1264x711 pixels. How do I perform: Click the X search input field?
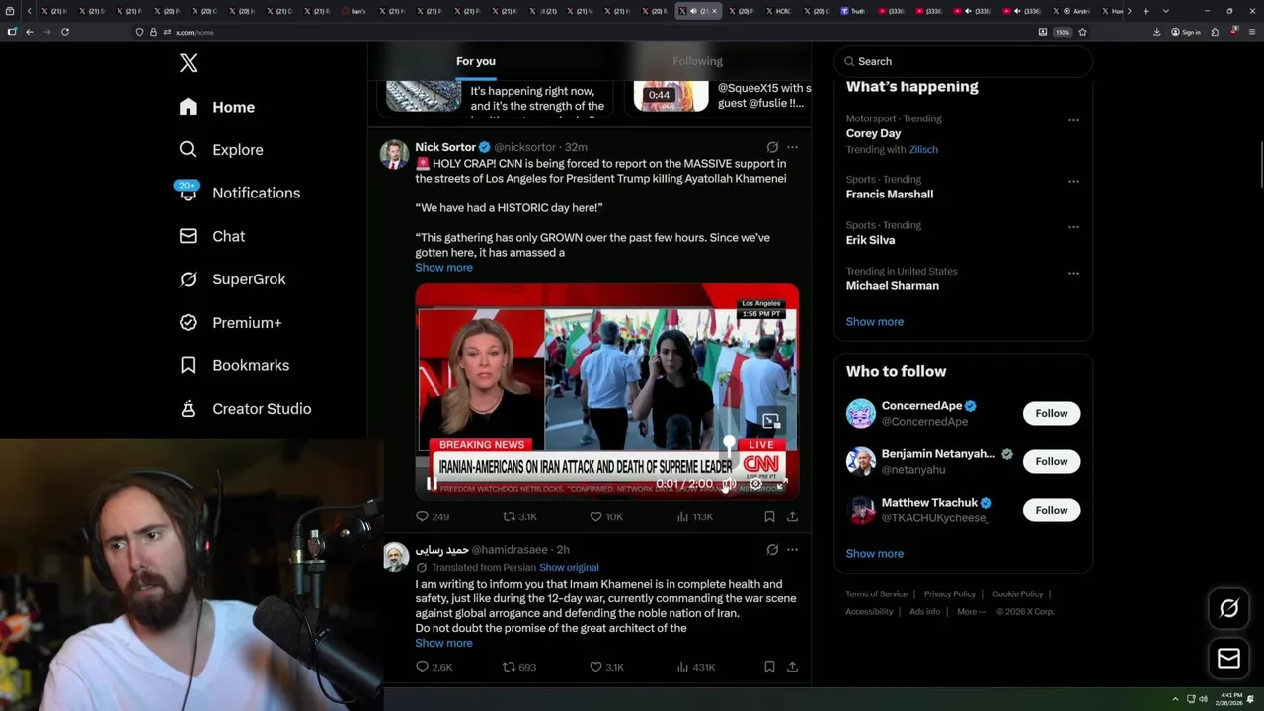[963, 61]
